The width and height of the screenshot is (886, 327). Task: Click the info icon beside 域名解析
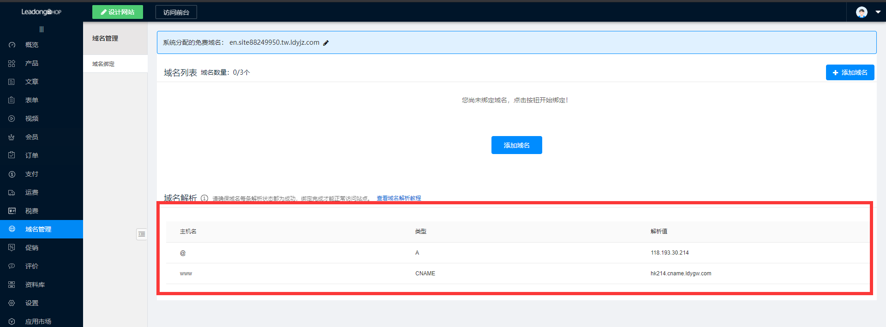204,198
